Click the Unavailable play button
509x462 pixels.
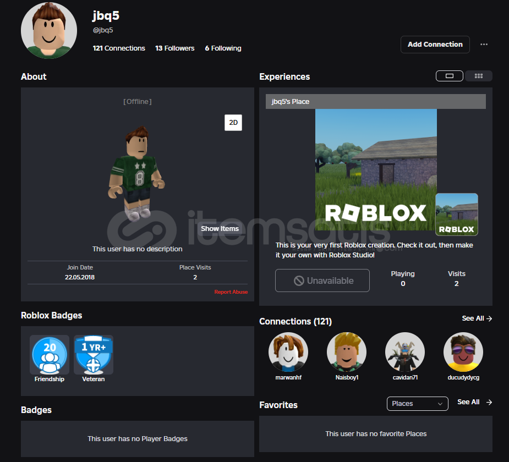coord(322,280)
